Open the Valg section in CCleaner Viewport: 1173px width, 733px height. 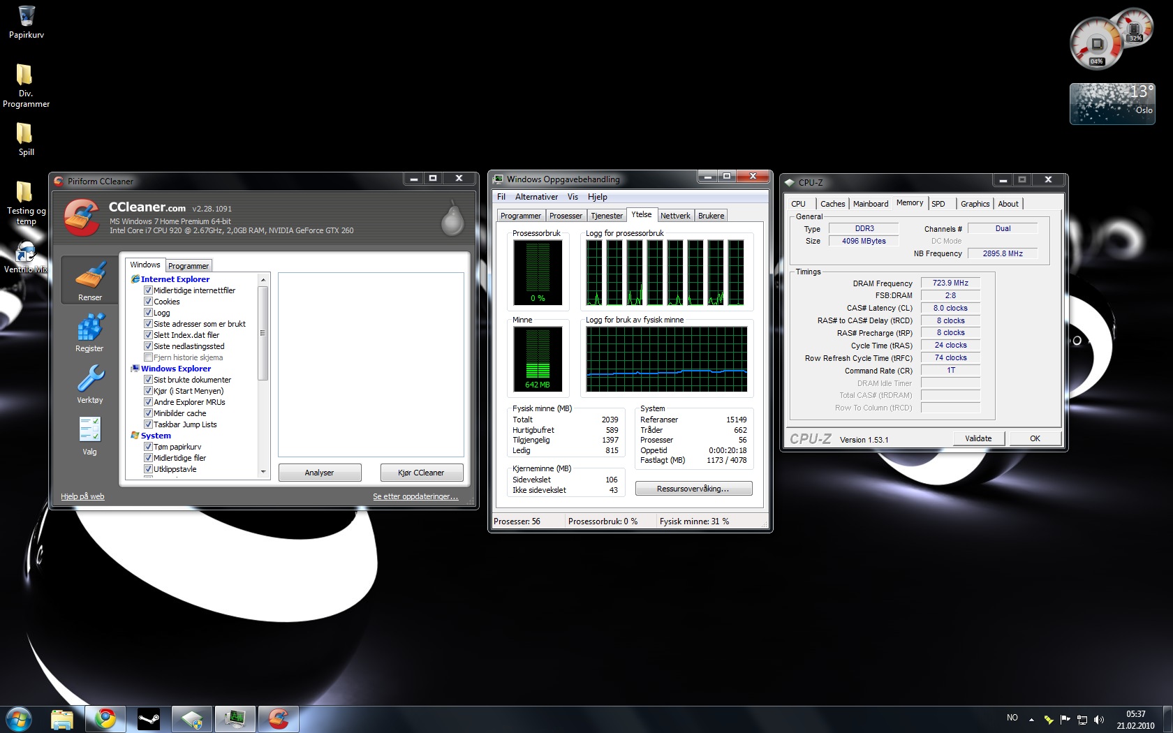(x=89, y=436)
